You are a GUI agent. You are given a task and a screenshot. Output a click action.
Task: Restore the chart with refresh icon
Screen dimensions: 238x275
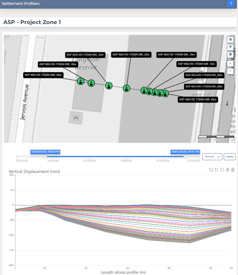tap(222, 170)
